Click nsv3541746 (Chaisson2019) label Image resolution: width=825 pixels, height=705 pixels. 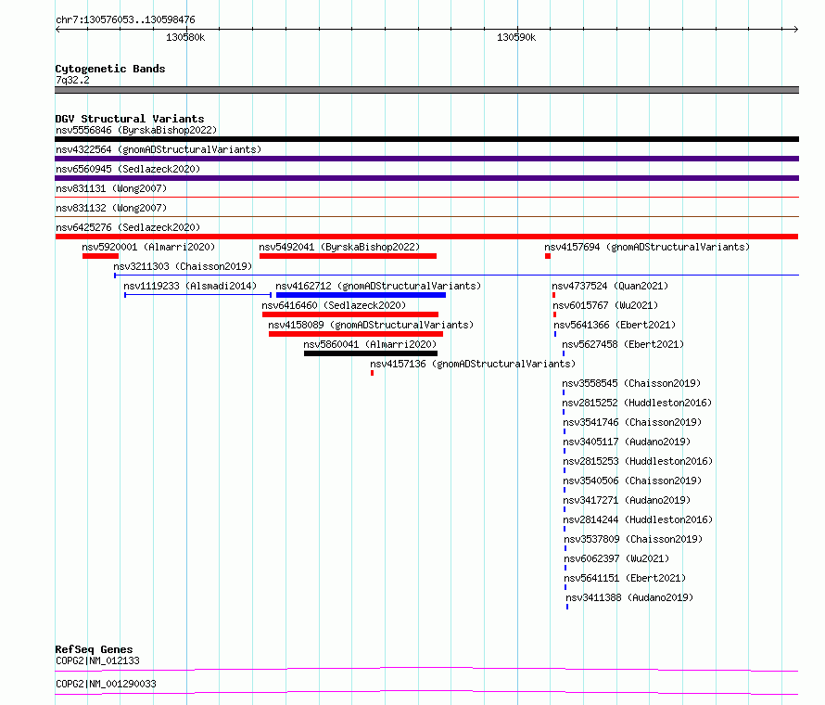(x=632, y=422)
